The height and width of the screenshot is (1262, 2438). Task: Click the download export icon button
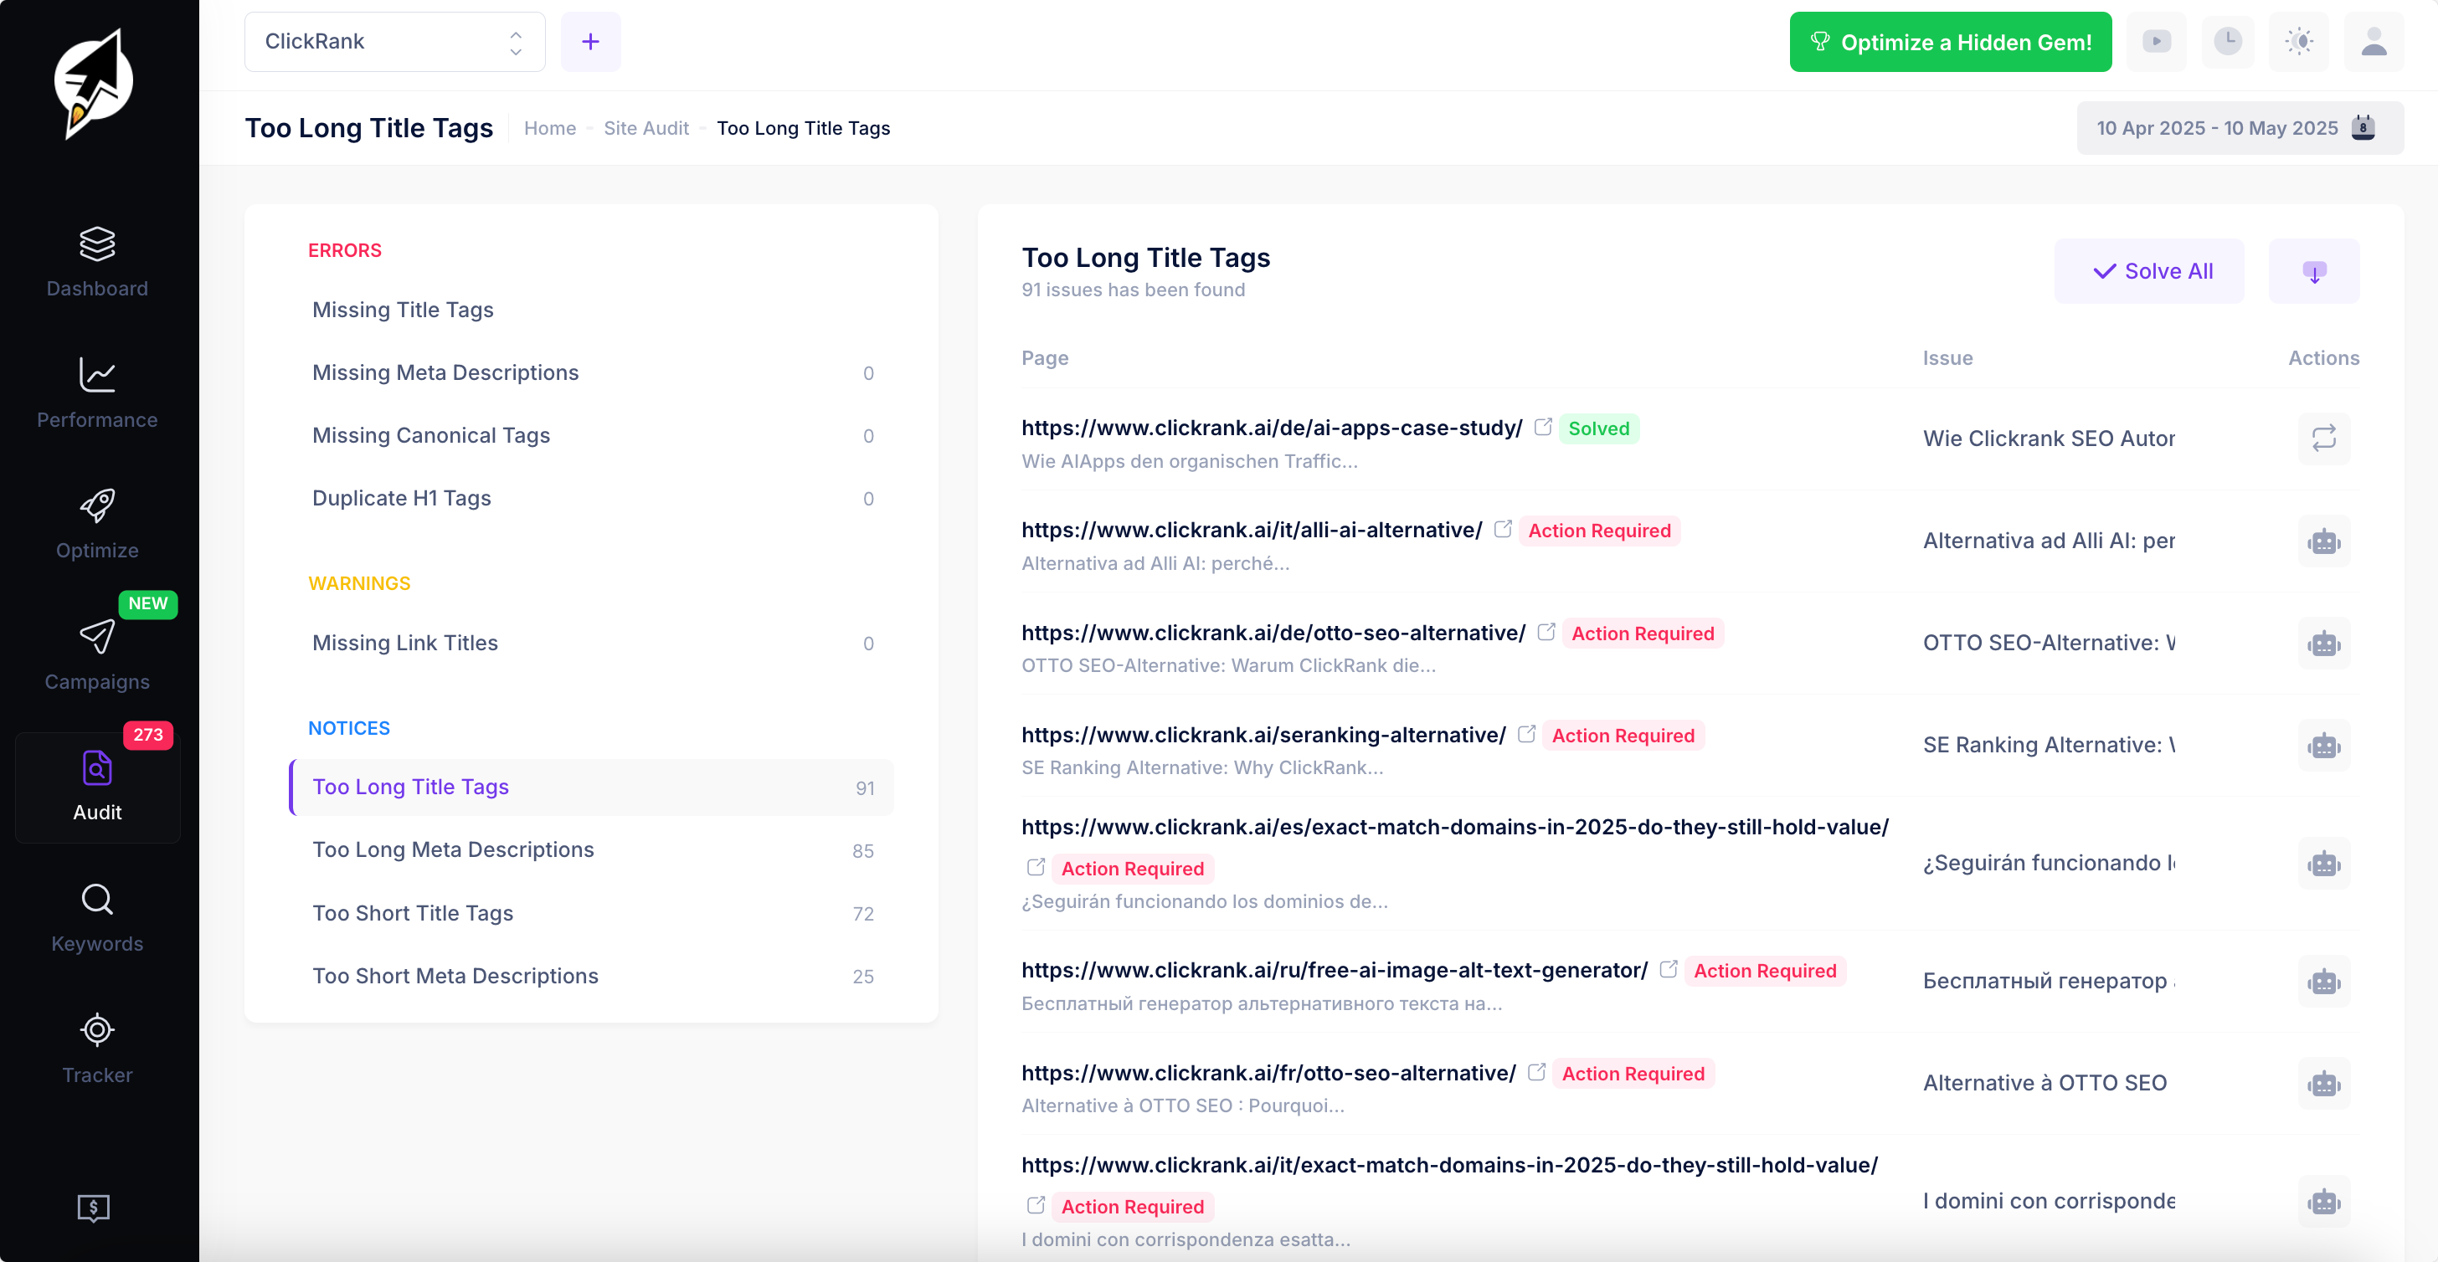coord(2313,271)
